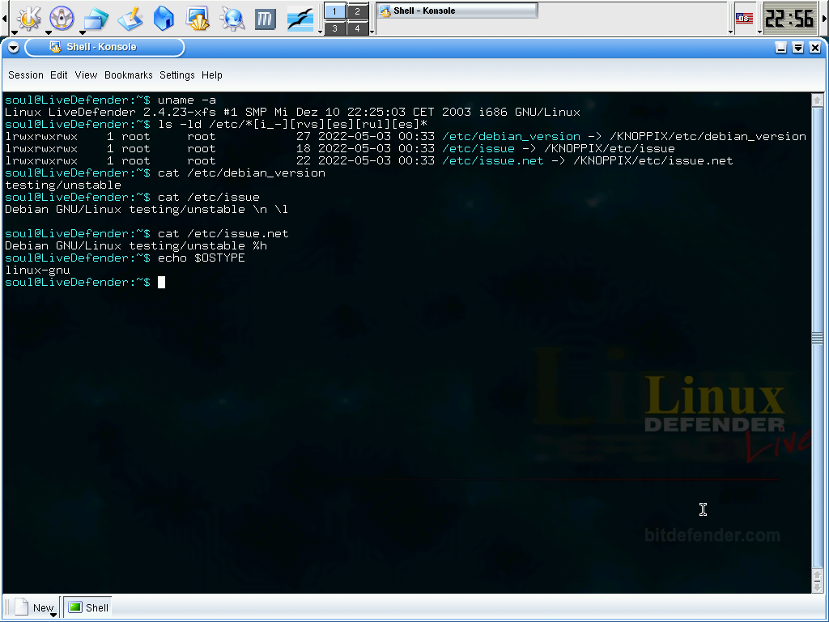Open the window list icon in panel
Screen dimensions: 829x622
(96, 18)
